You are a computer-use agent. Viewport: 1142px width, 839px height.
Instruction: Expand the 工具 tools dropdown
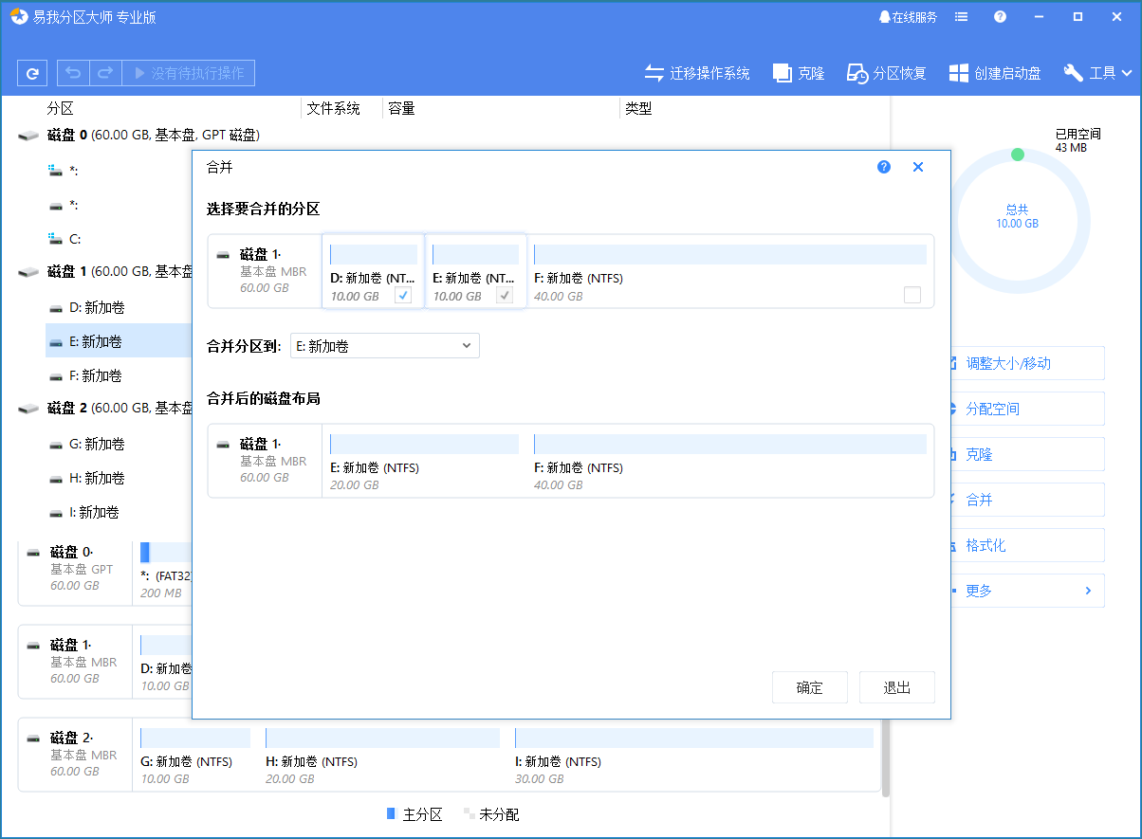click(1098, 73)
